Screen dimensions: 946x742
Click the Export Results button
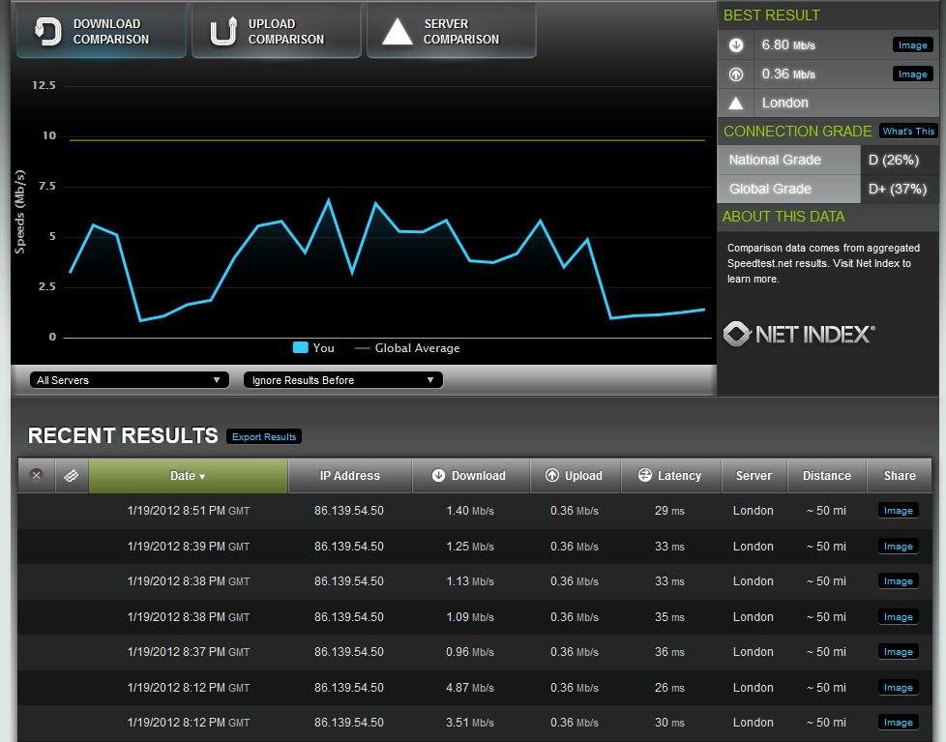pos(263,436)
